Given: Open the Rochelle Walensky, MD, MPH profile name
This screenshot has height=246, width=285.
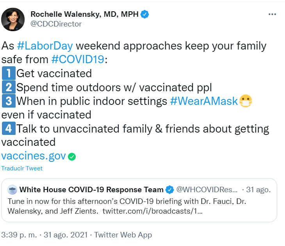Looking at the screenshot, I should click(84, 14).
